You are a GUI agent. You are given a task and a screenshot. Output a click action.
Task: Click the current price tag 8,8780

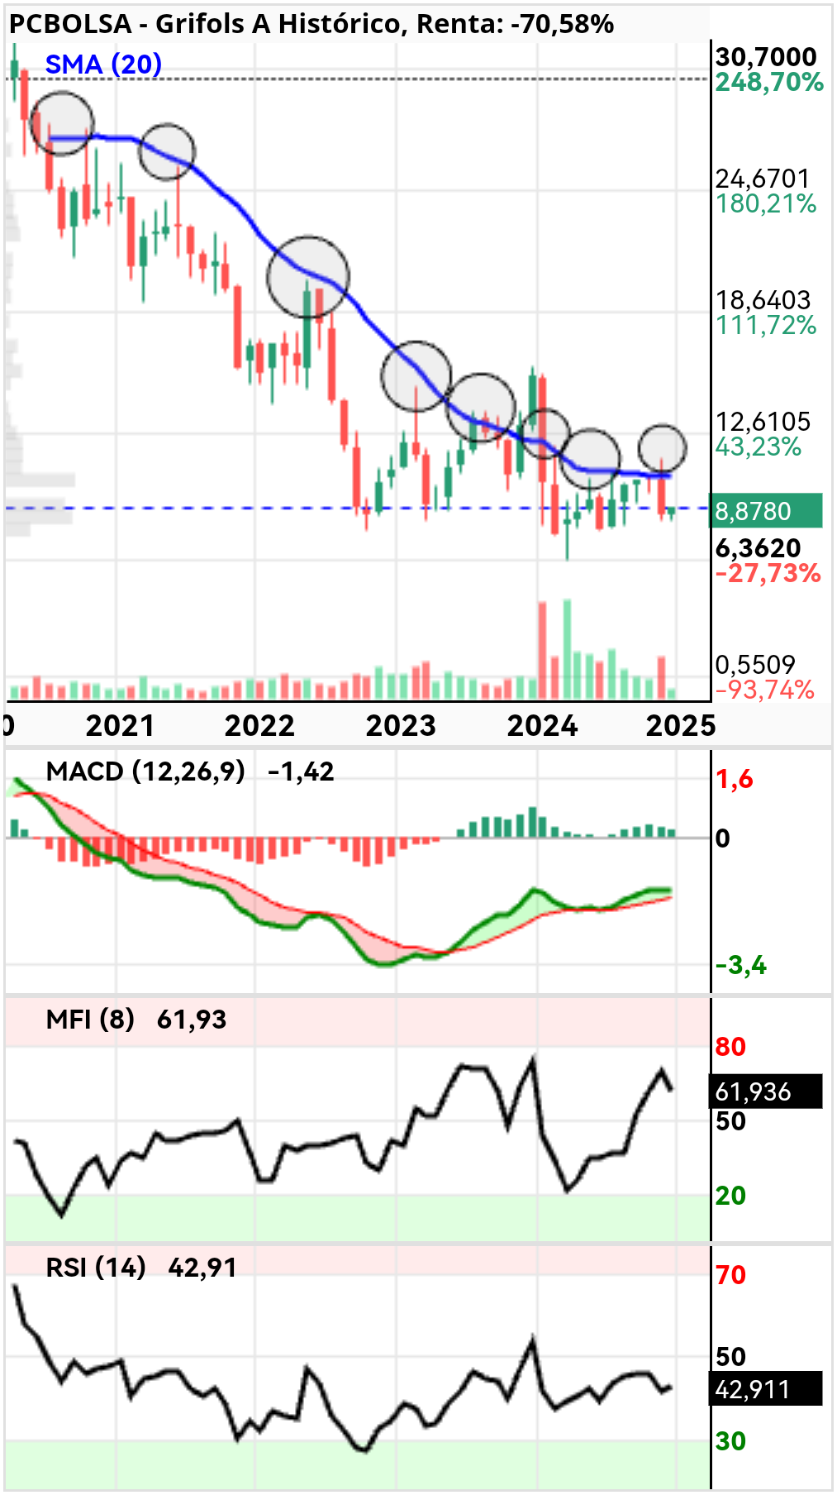pyautogui.click(x=767, y=510)
